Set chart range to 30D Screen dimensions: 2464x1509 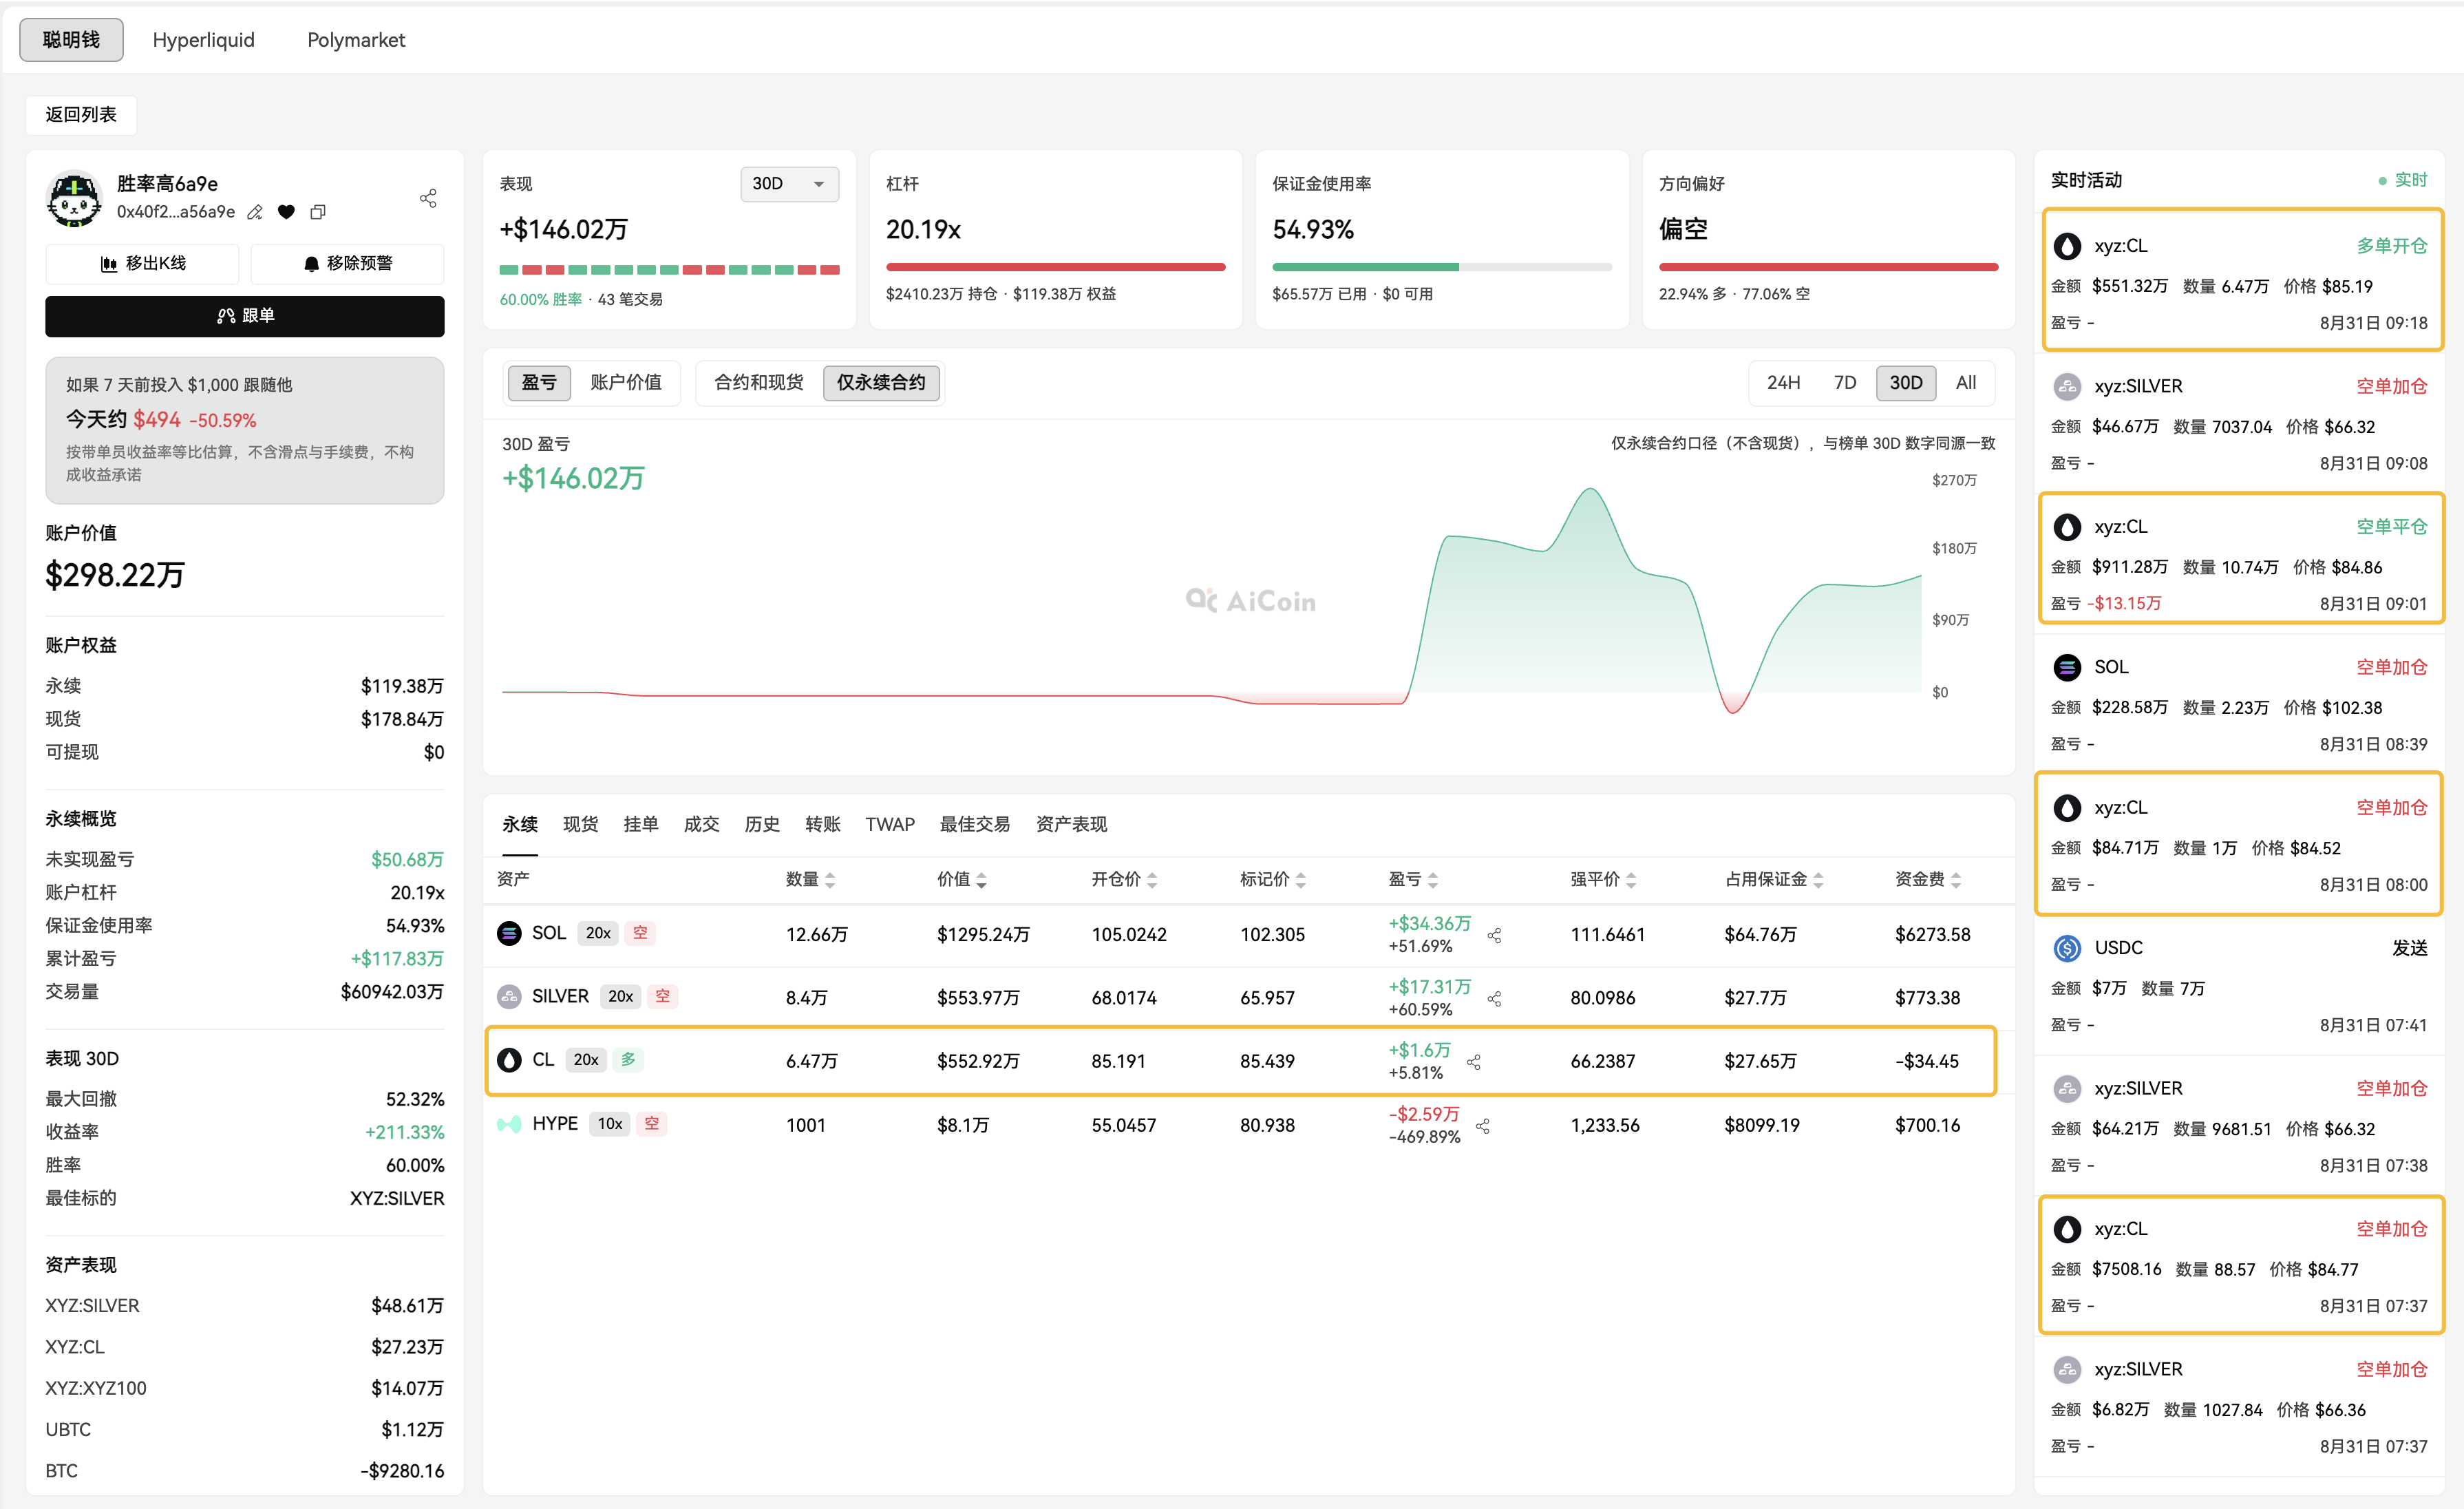click(x=1906, y=383)
